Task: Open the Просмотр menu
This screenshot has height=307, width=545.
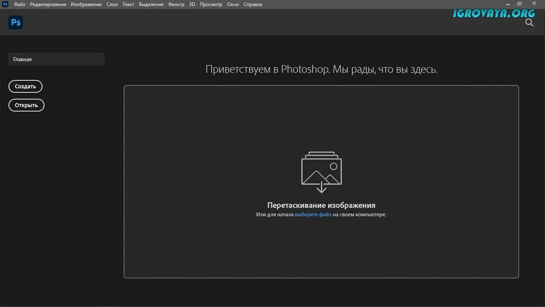Action: 211,4
